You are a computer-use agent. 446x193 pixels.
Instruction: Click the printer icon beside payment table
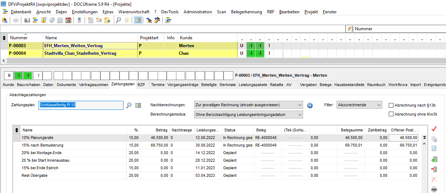click(434, 189)
